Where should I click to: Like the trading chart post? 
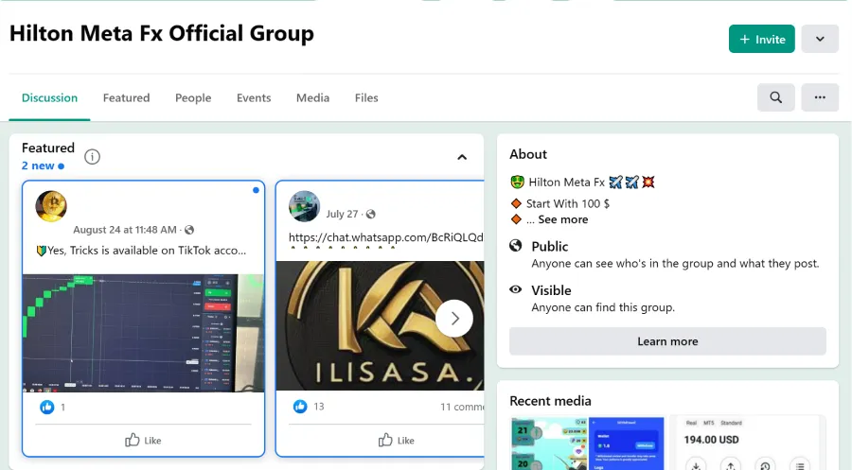144,440
